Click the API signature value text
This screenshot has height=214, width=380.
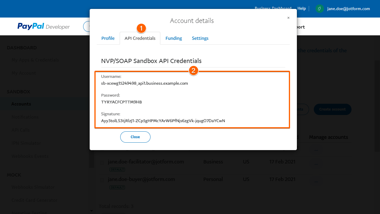point(163,121)
